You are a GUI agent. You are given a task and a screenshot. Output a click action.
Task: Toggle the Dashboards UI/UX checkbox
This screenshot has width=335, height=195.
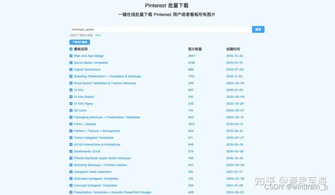[71, 151]
